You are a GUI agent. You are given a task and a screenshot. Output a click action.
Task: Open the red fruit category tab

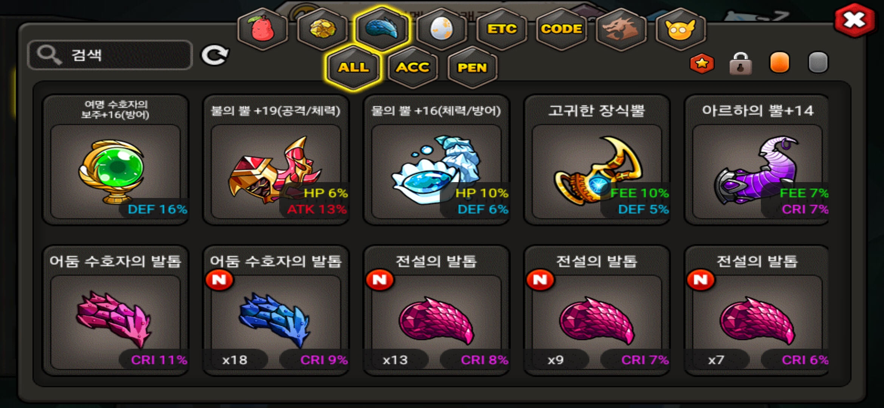point(263,29)
